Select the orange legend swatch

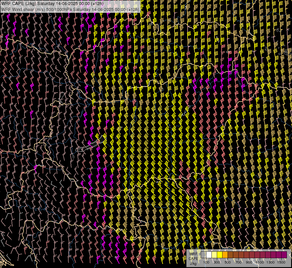coord(225,255)
